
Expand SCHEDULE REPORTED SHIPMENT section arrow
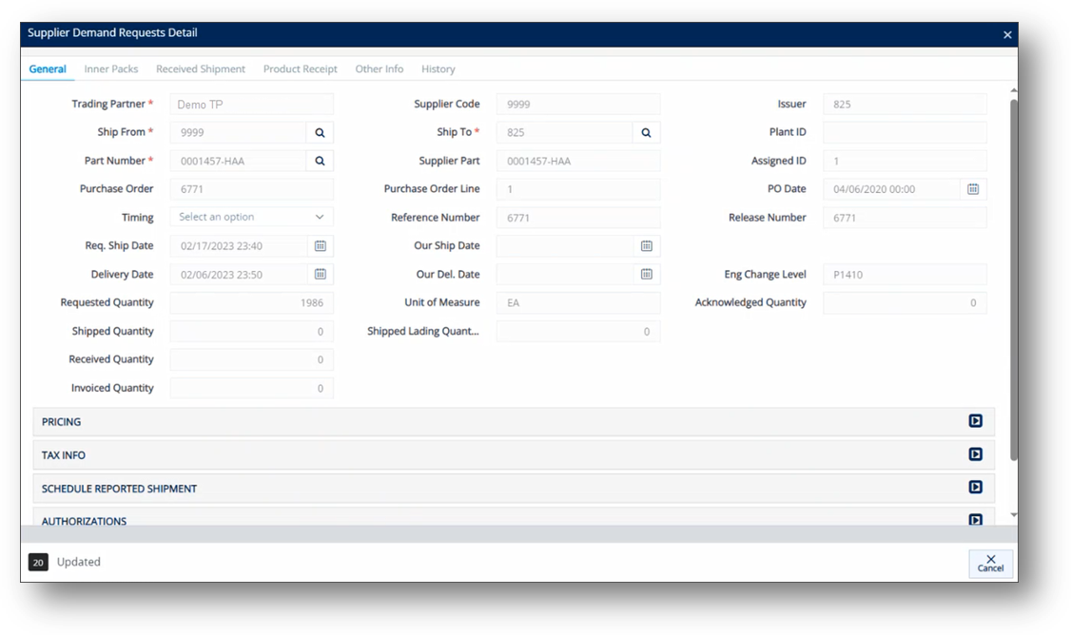(x=975, y=487)
